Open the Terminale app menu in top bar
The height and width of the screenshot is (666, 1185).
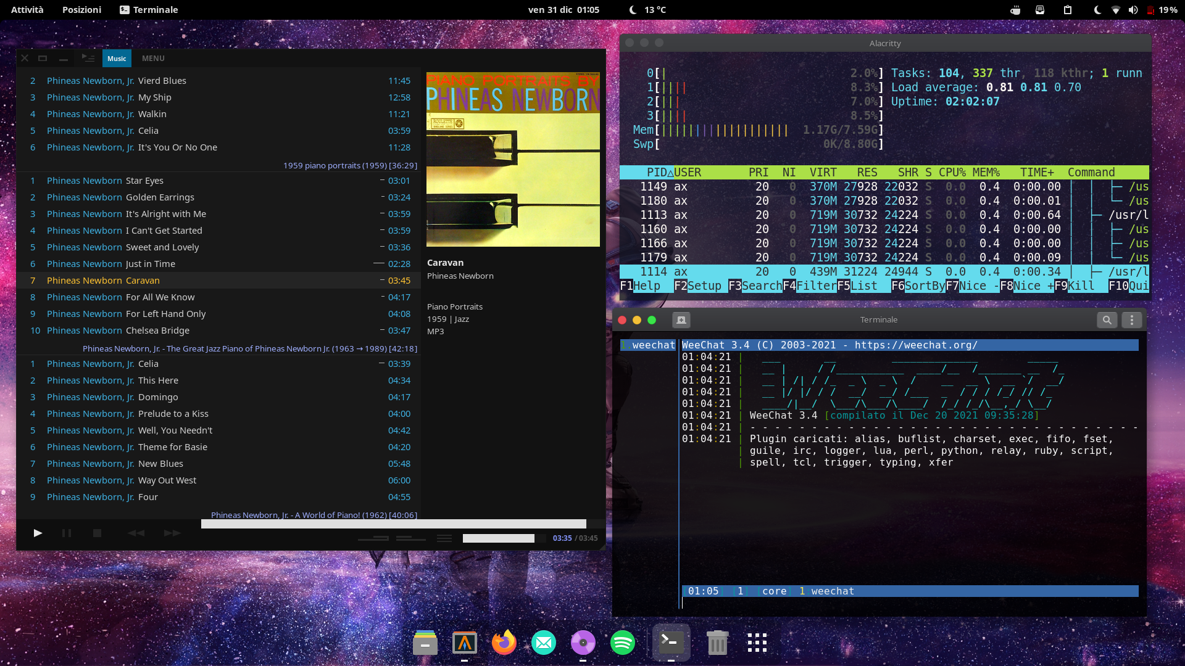[149, 10]
